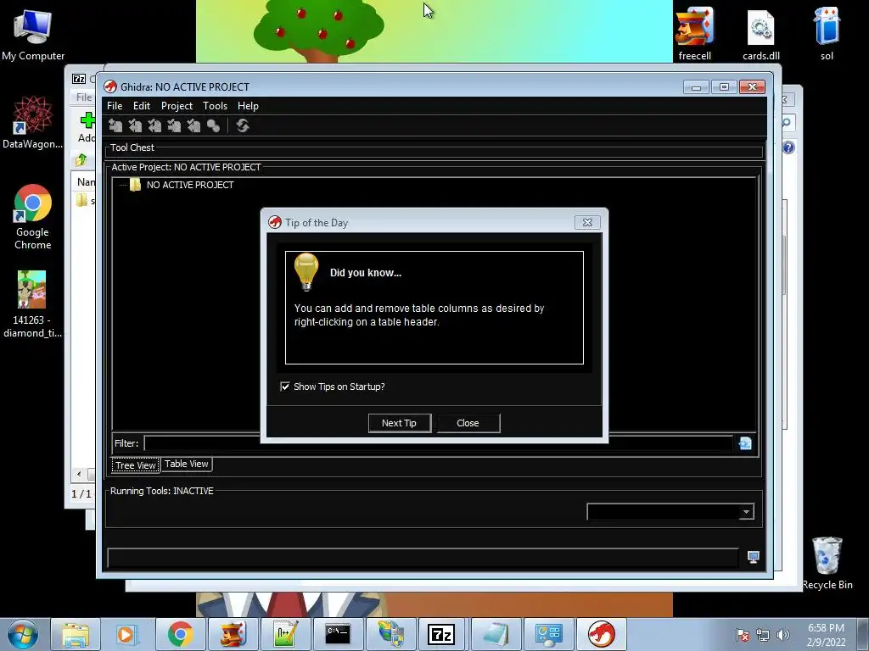Switch to the Table View tab
The image size is (869, 651).
click(186, 464)
